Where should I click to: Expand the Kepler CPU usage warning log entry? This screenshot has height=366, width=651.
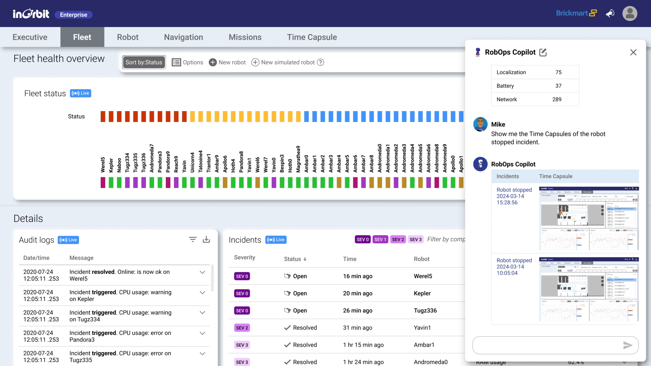202,292
